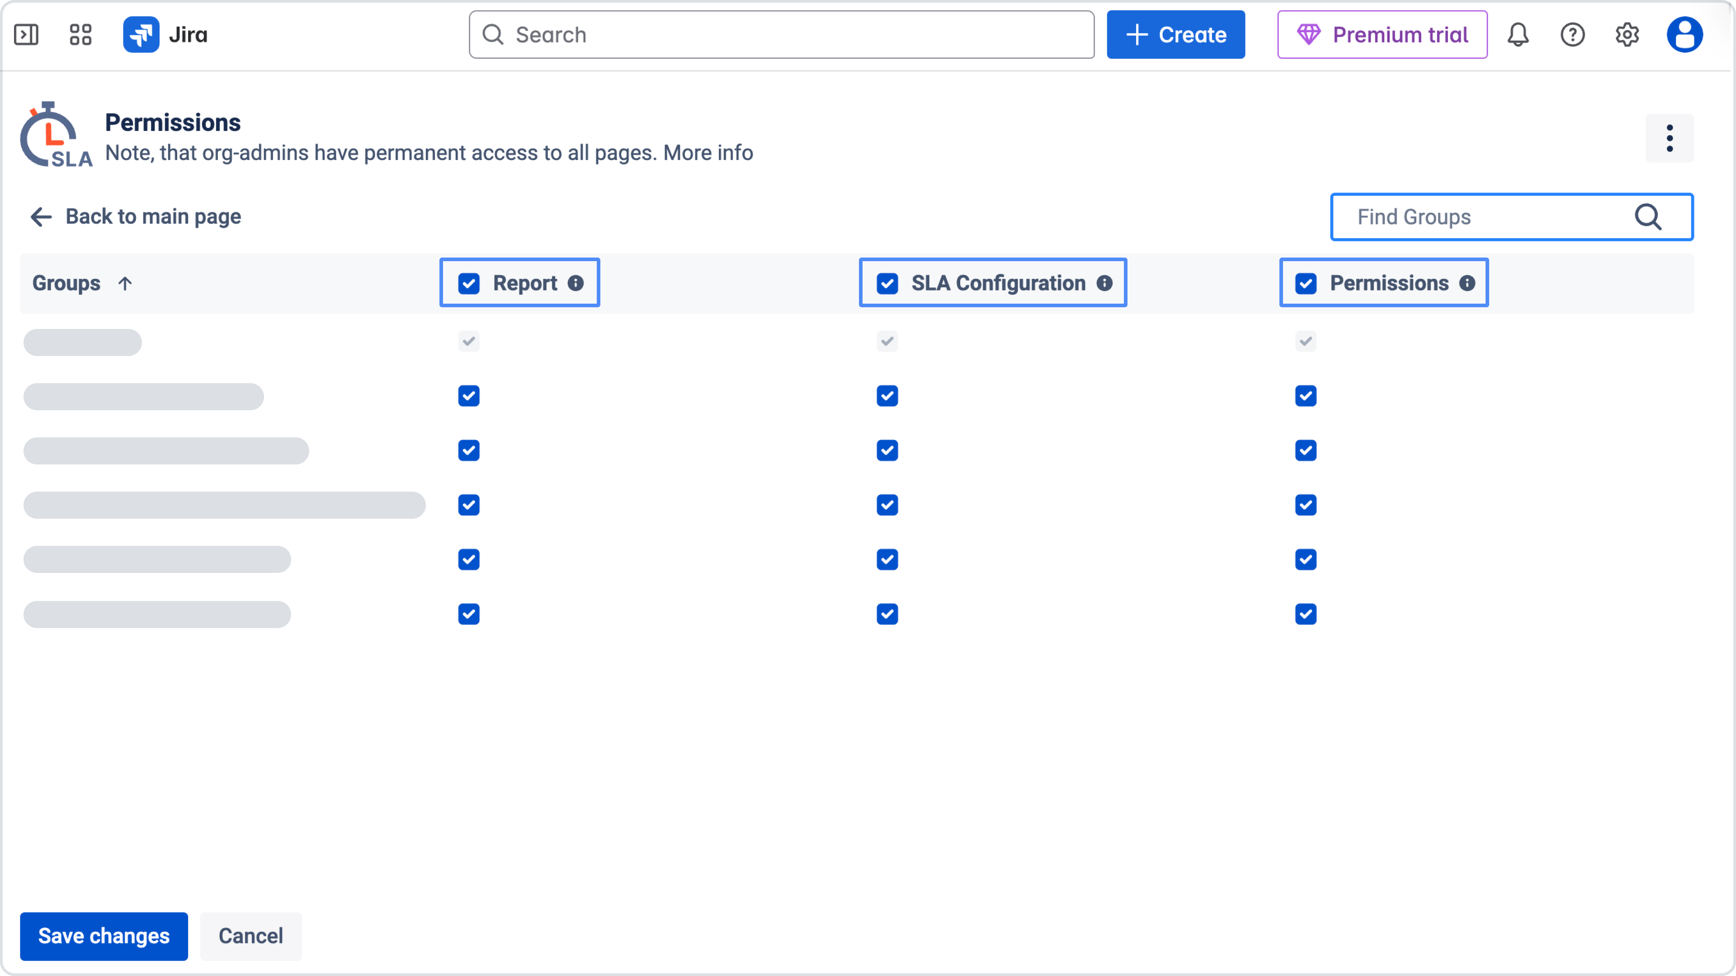View Permissions column info tooltip
Image resolution: width=1736 pixels, height=976 pixels.
coord(1467,283)
